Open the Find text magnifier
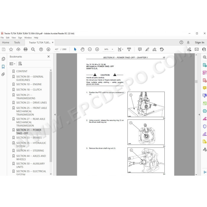This screenshot has width=207, height=207. (33, 49)
